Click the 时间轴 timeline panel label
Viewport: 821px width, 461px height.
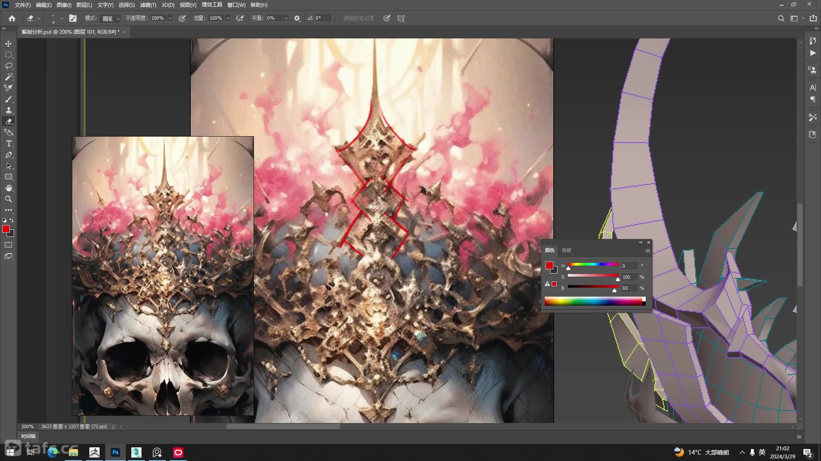click(29, 436)
